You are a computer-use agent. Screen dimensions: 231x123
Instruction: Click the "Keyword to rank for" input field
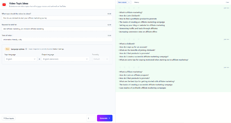57,29
